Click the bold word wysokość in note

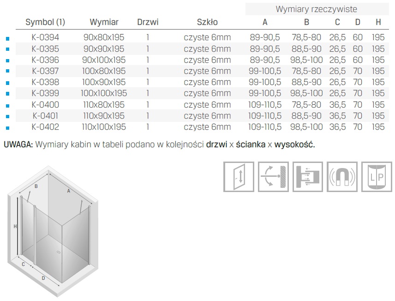[294, 144]
